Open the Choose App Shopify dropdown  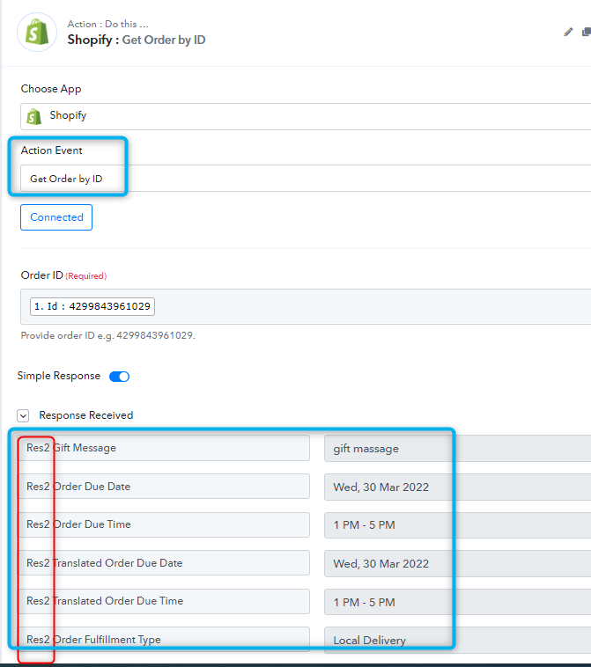306,116
